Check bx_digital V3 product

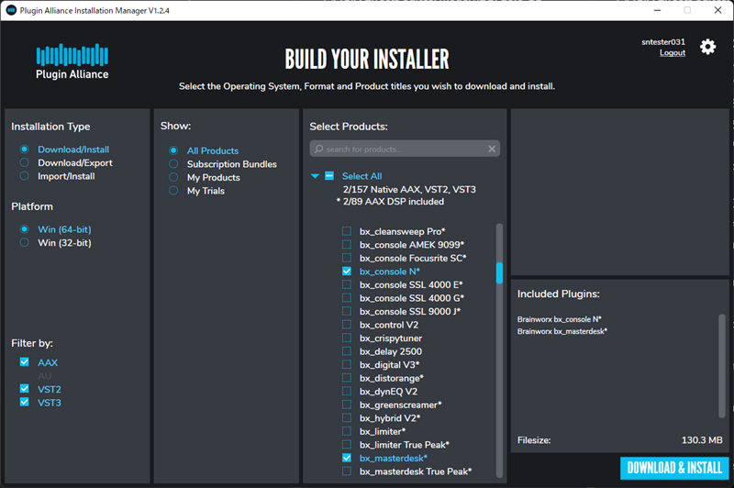coord(347,364)
